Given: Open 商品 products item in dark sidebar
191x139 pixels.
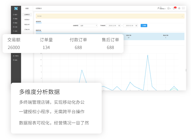Looking at the screenshot, I should (15, 23).
